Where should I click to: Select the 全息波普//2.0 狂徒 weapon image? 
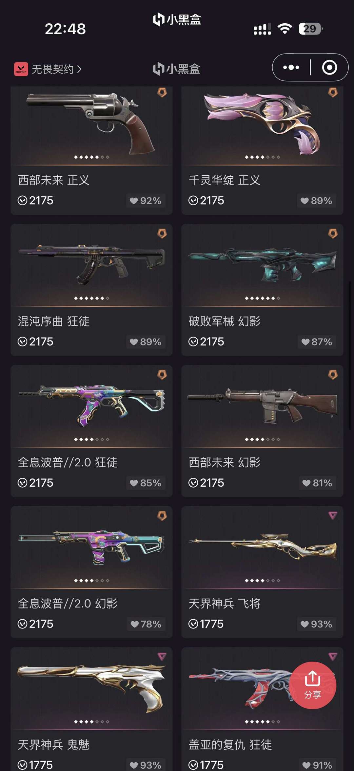click(x=91, y=406)
